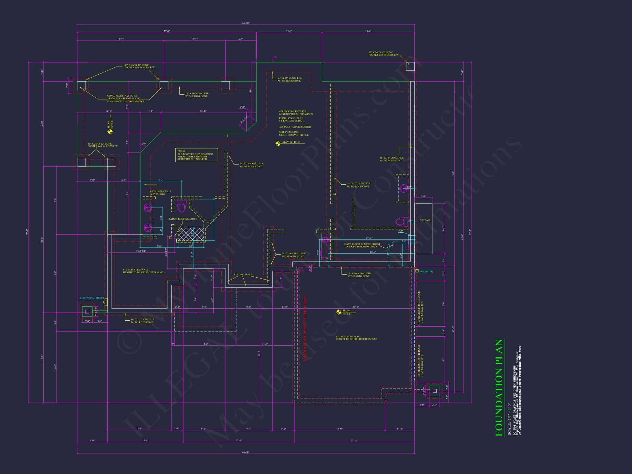Viewport: 632px width, 474px height.
Task: Select the crosshatched radon exhaust box
Action: tap(191, 234)
